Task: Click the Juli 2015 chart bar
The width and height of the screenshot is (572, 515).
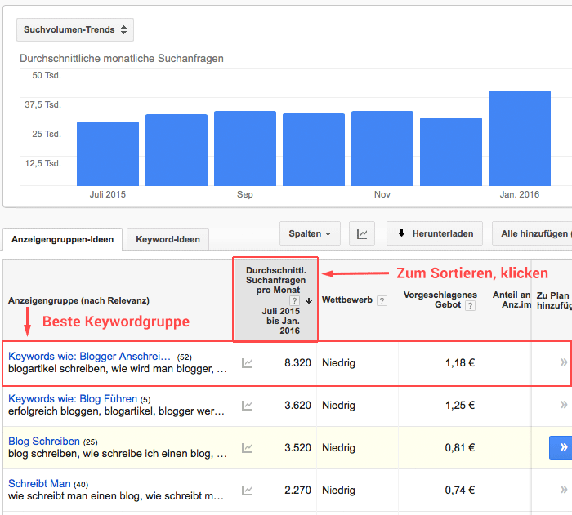Action: tap(108, 153)
